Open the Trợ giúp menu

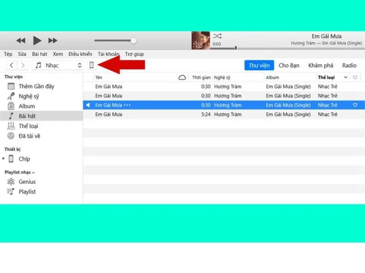click(134, 54)
